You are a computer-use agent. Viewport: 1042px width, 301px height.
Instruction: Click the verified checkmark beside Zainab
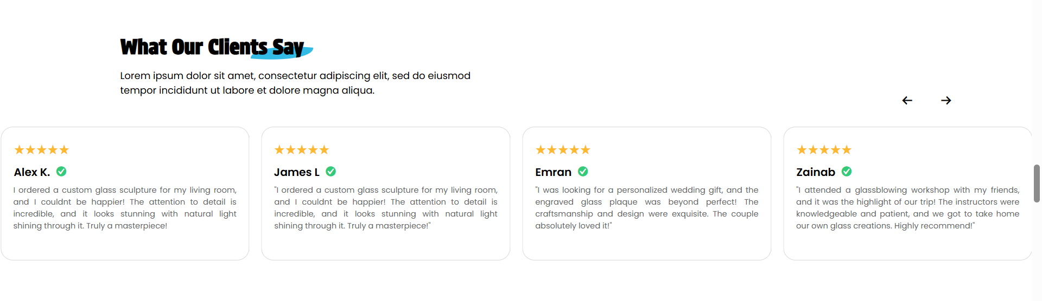847,172
